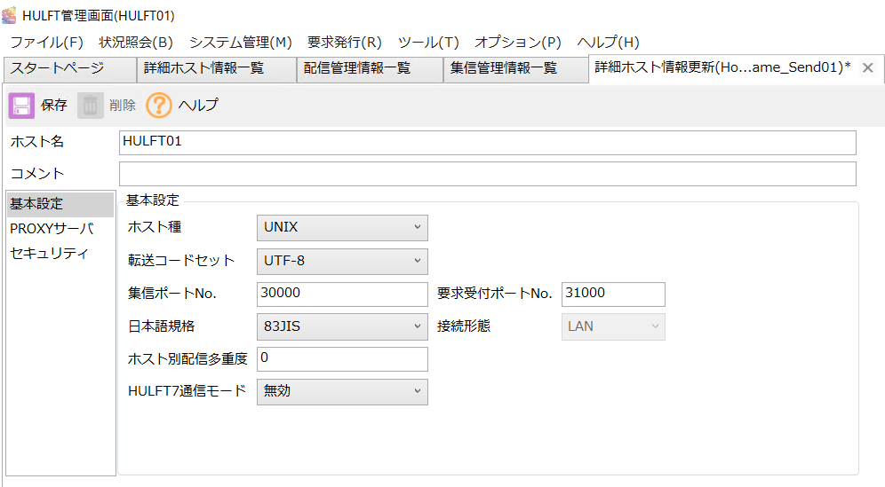Click the HULFT7通信モード label

[187, 391]
